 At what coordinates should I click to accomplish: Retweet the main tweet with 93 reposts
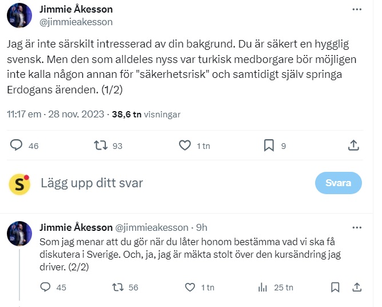pos(101,145)
